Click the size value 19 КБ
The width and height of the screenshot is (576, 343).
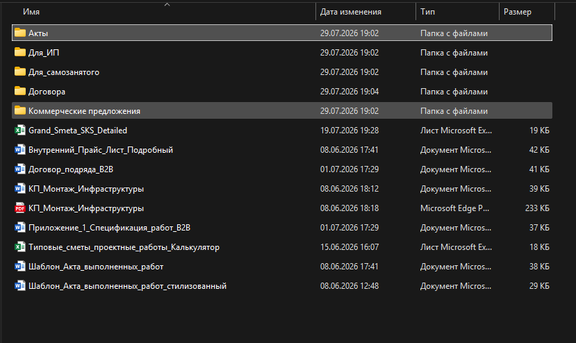click(x=539, y=131)
